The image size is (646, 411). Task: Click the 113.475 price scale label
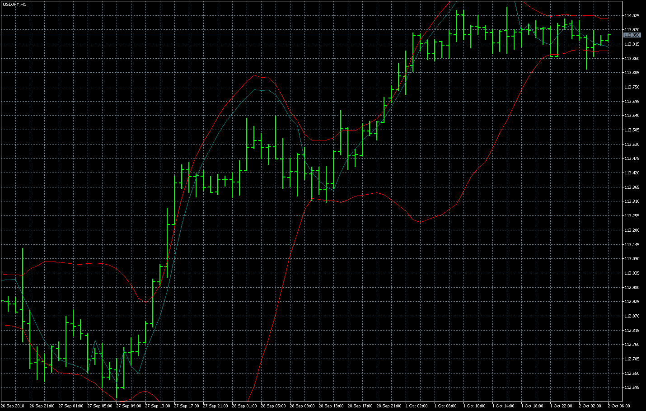[x=632, y=159]
